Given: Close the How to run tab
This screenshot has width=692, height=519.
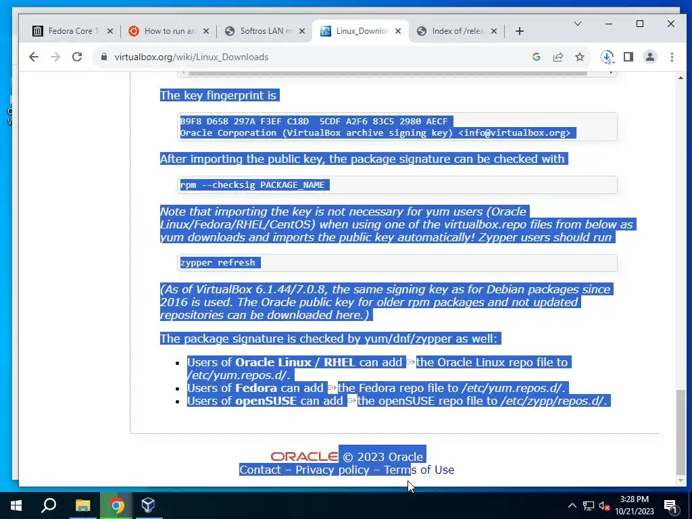Looking at the screenshot, I should point(206,31).
